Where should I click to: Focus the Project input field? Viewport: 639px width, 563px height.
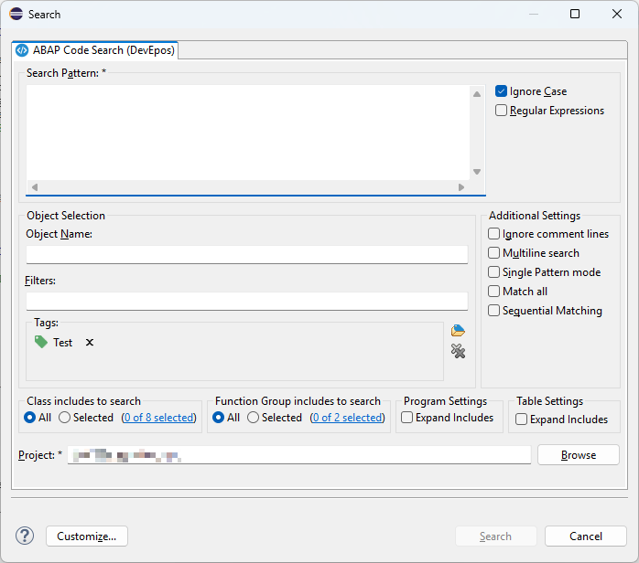pyautogui.click(x=299, y=455)
